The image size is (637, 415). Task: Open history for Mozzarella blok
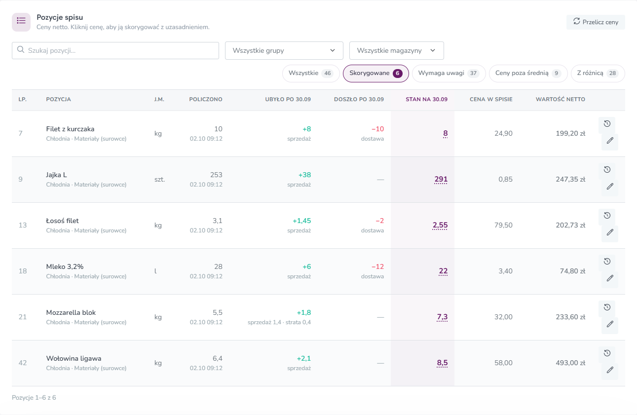point(607,307)
